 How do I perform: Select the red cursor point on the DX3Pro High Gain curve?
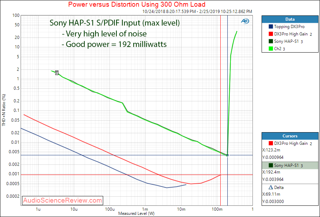point(220,175)
